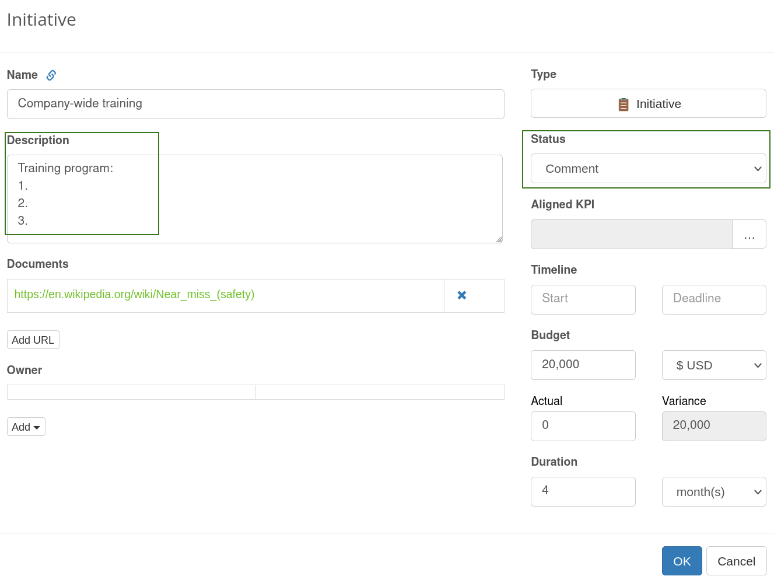This screenshot has width=774, height=583.
Task: Remove the Wikipedia document URL with X
Action: click(462, 295)
